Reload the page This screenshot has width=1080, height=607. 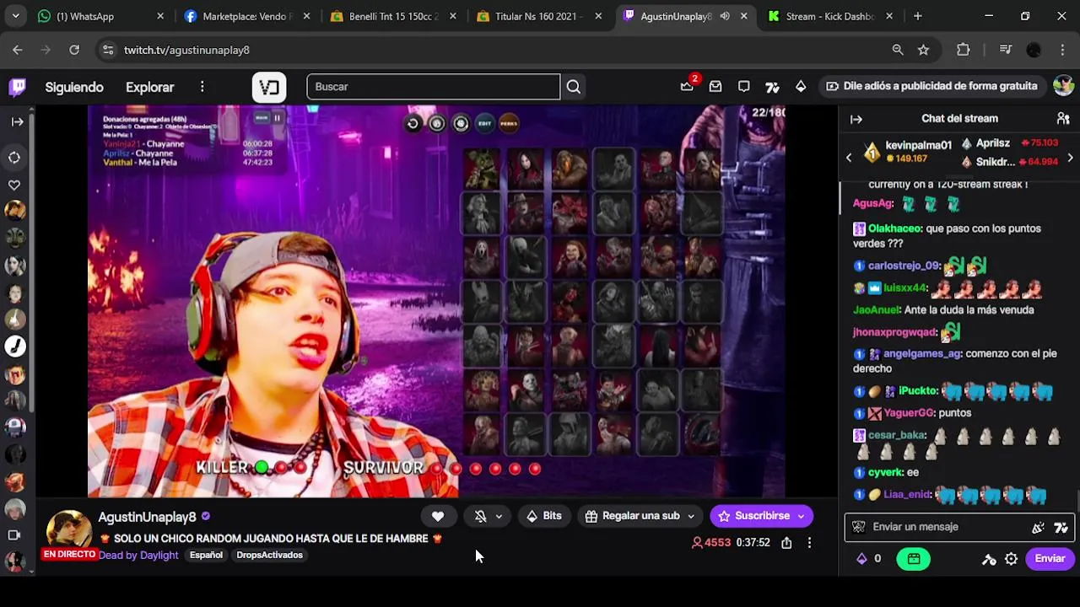click(74, 50)
